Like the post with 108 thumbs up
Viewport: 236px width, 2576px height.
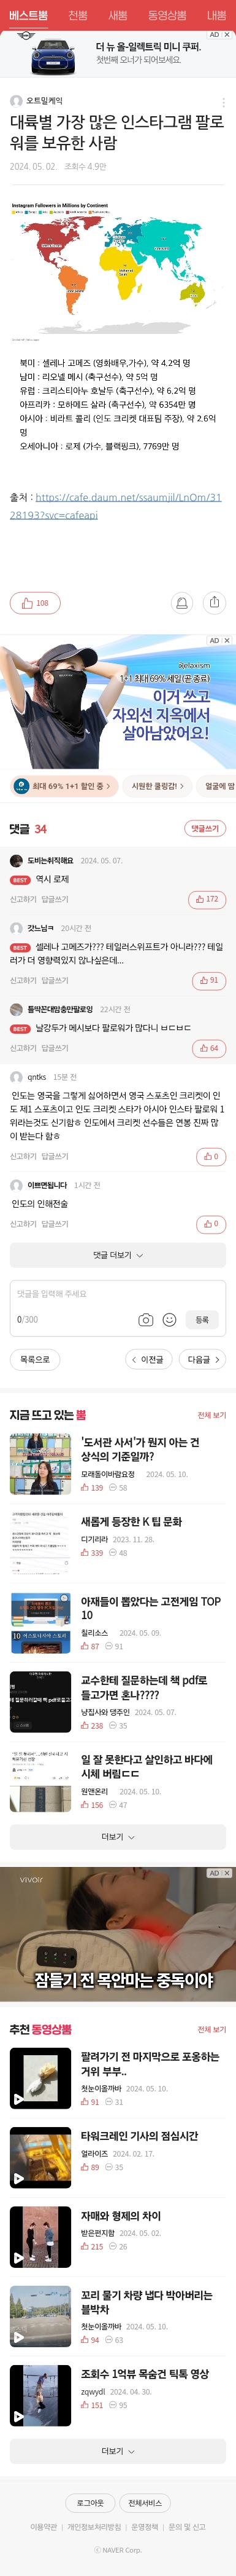pos(35,603)
